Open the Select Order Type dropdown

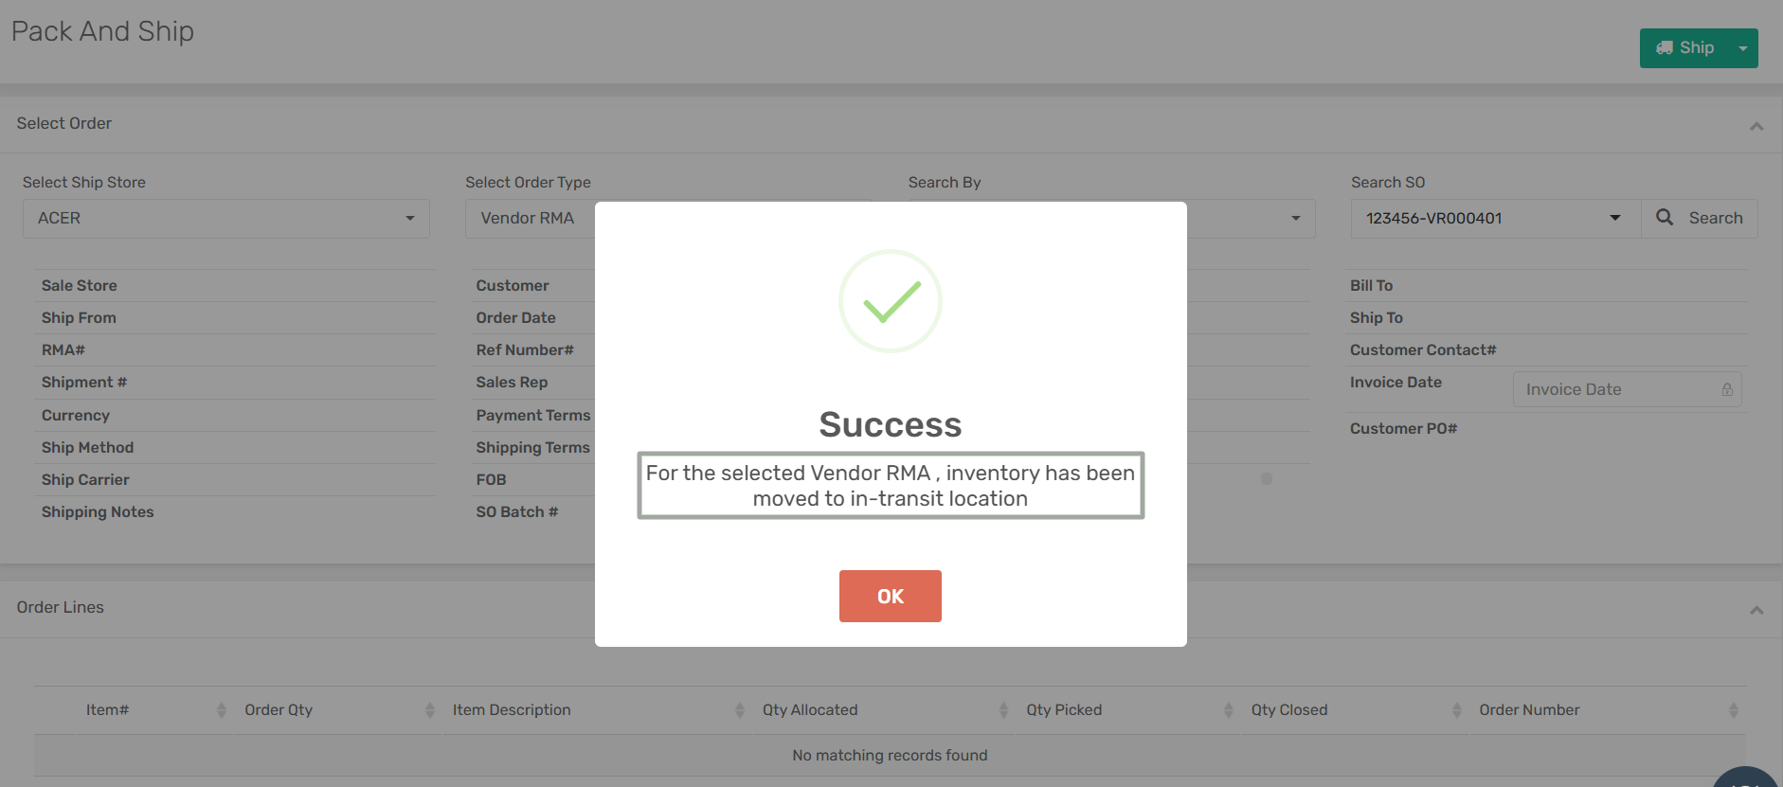tap(528, 219)
